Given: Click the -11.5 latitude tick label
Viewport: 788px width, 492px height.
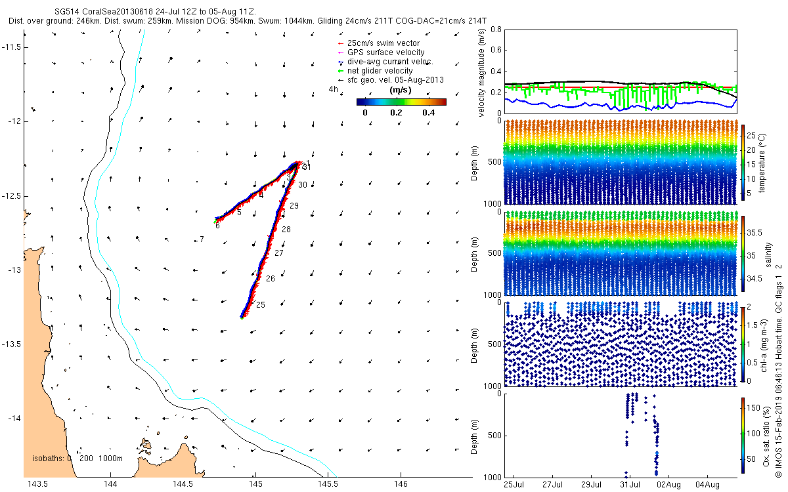Looking at the screenshot, I should tap(13, 48).
